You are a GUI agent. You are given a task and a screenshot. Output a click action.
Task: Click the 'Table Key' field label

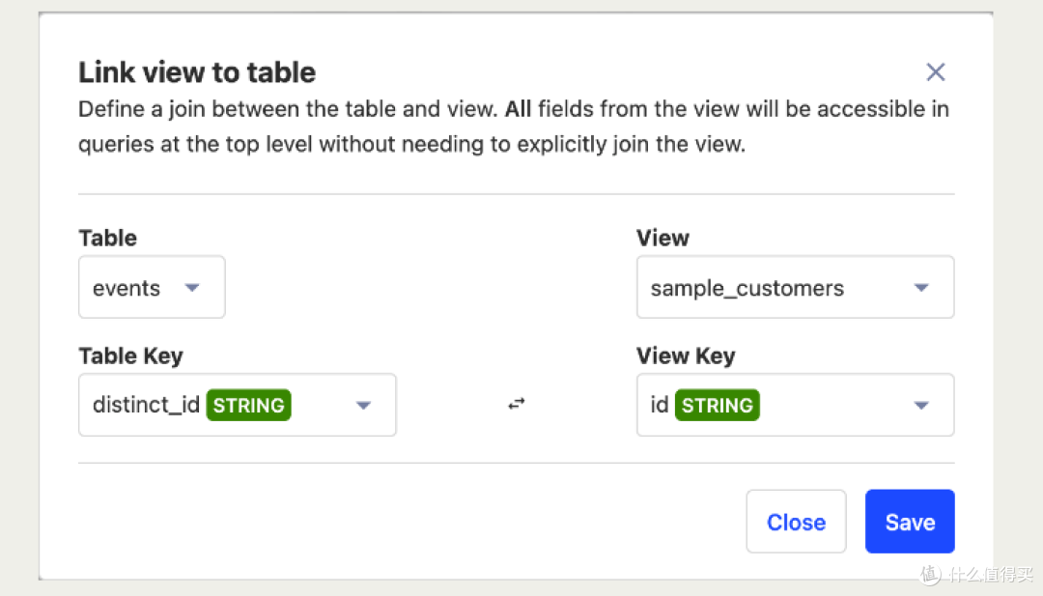pos(130,355)
